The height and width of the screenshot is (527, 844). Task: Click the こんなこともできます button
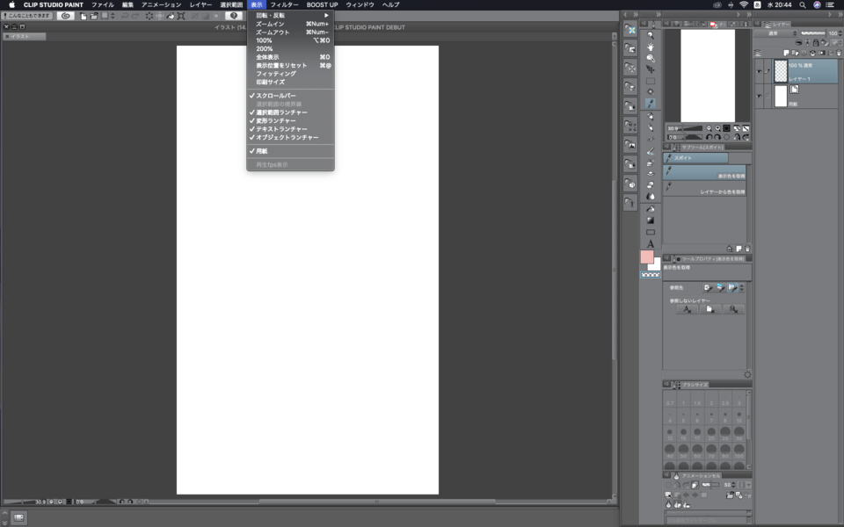click(27, 16)
